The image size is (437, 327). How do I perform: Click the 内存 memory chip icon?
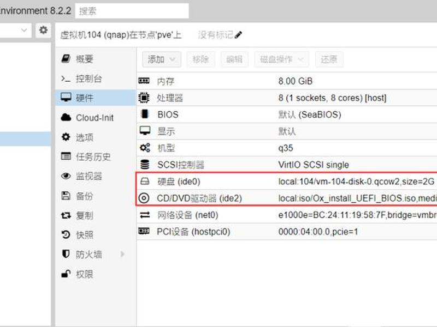click(144, 81)
